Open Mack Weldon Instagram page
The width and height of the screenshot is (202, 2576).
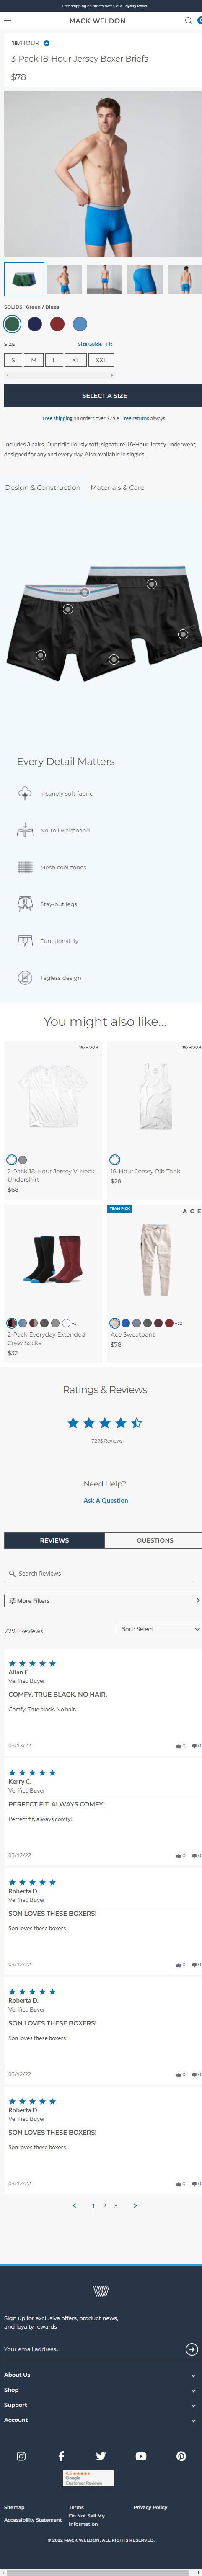[21, 2455]
